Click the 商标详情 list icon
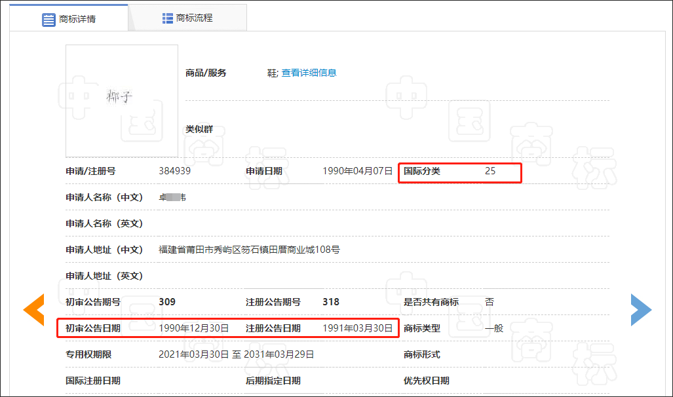 point(48,20)
